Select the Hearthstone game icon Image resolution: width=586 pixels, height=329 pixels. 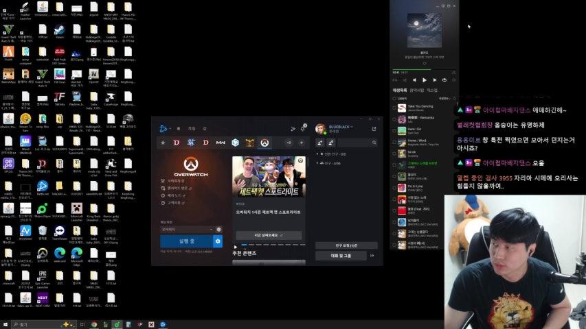pos(249,143)
